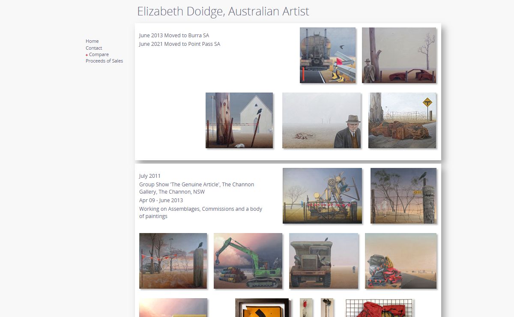Expand the Compare menu item

click(x=99, y=54)
